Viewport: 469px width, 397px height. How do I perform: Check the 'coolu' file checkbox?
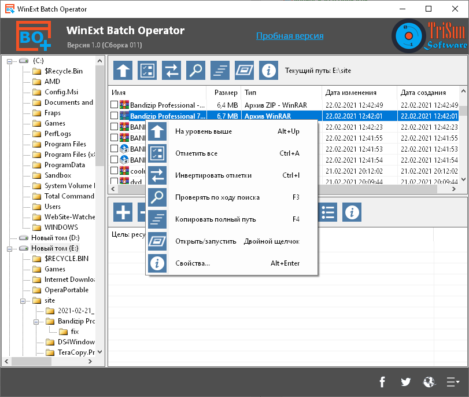point(114,171)
